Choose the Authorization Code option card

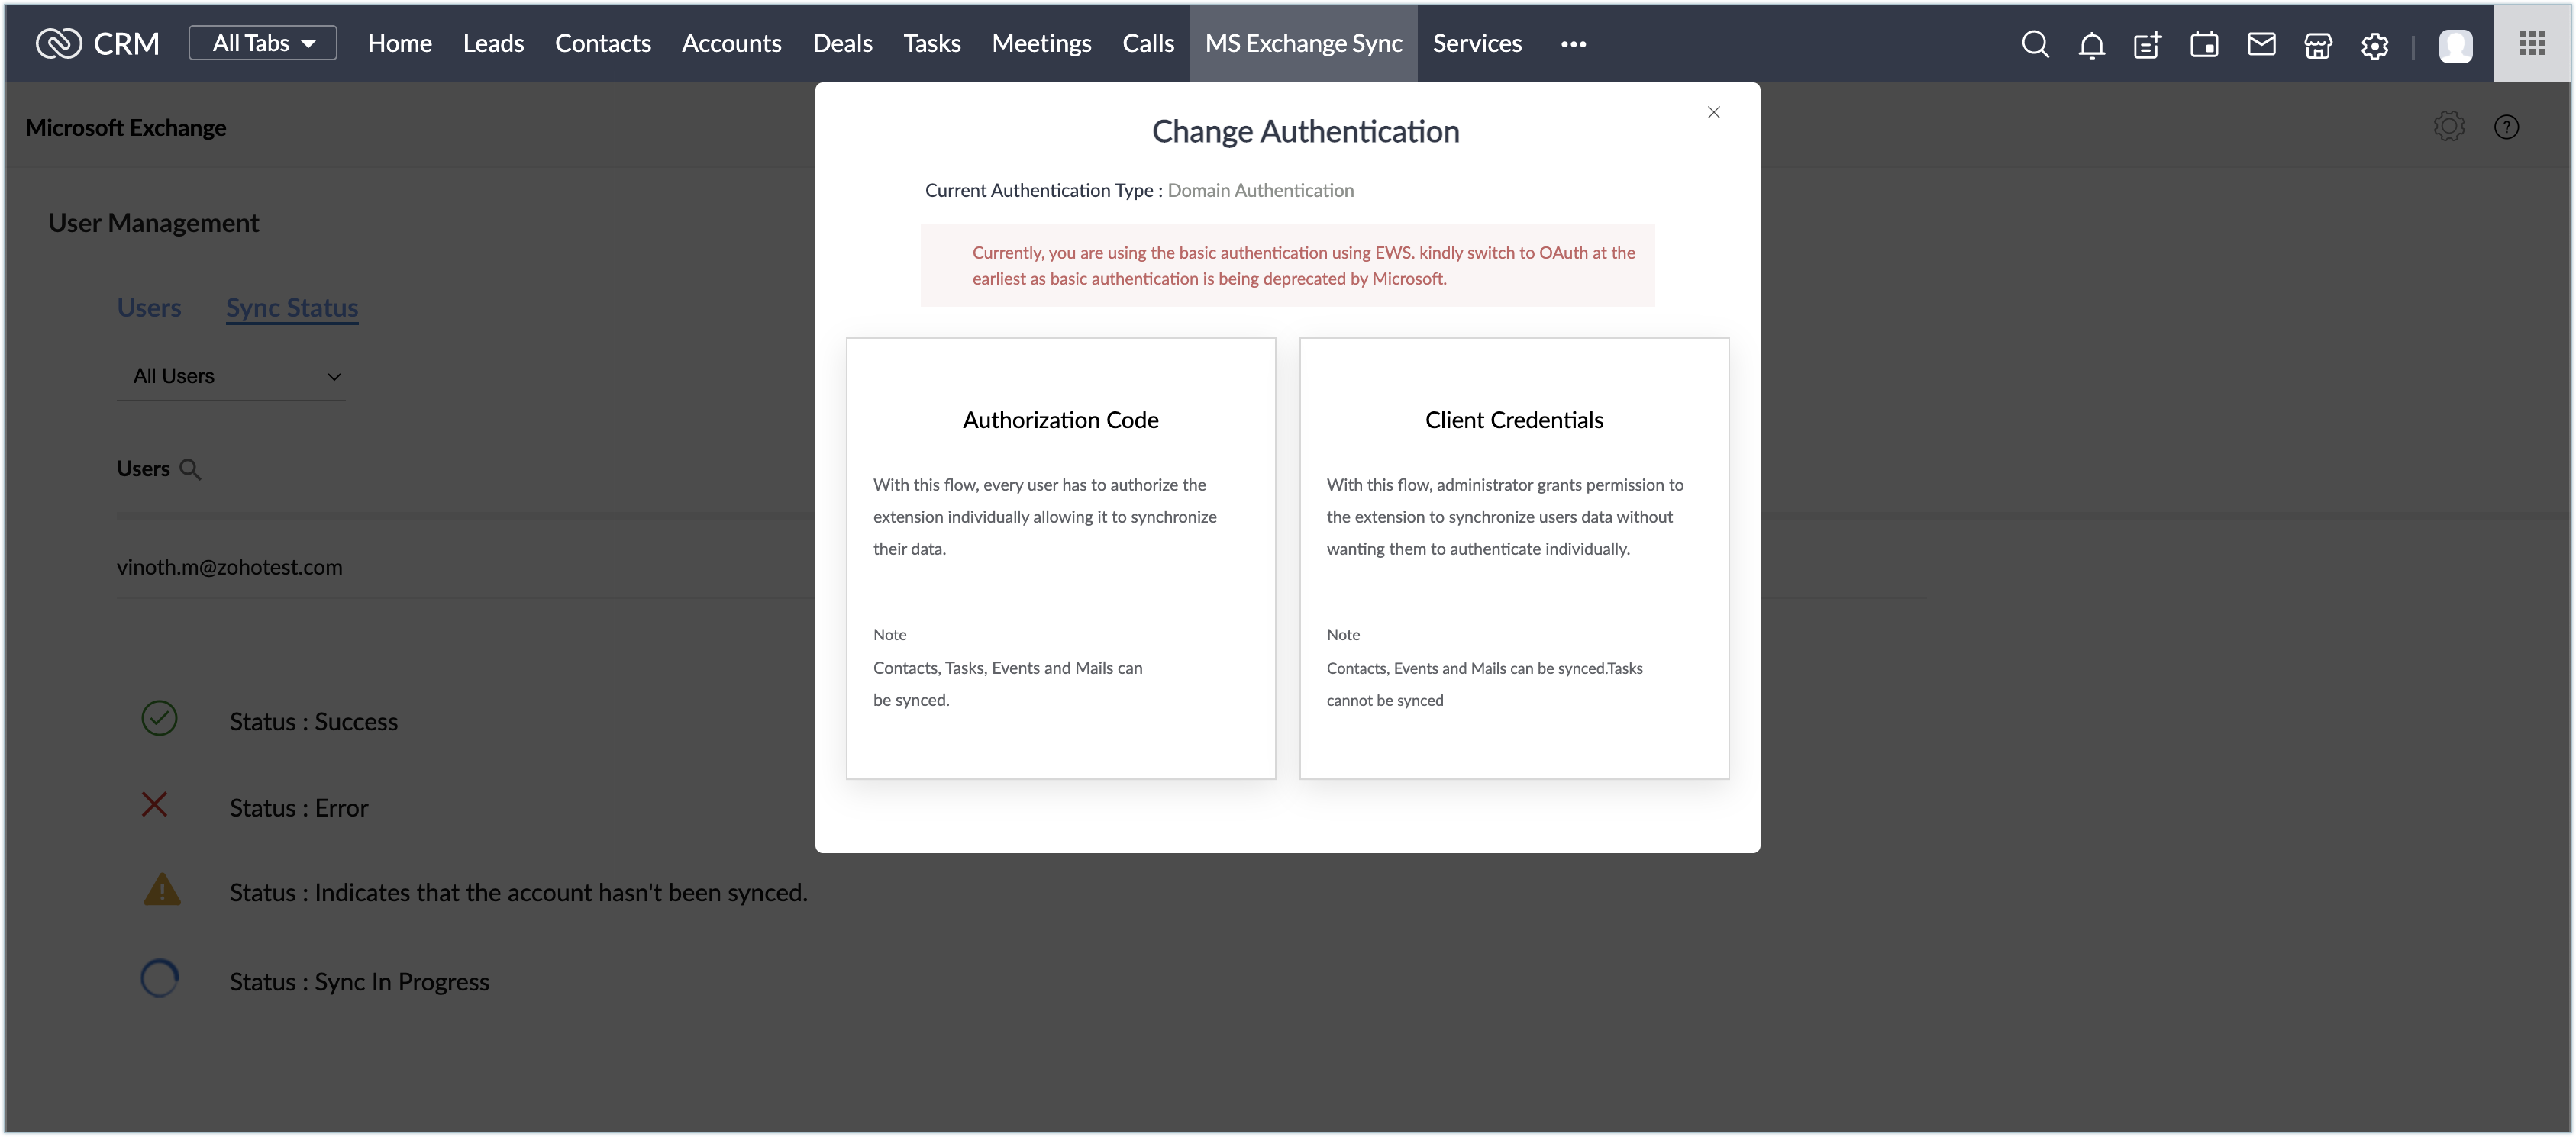1060,558
